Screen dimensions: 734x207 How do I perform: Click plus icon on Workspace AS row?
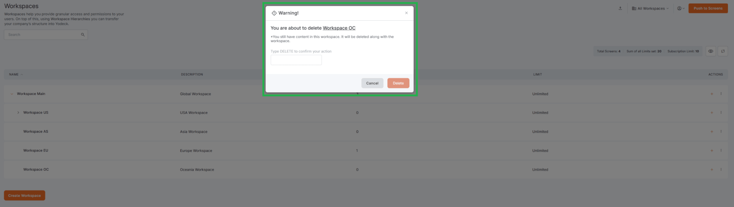point(712,132)
